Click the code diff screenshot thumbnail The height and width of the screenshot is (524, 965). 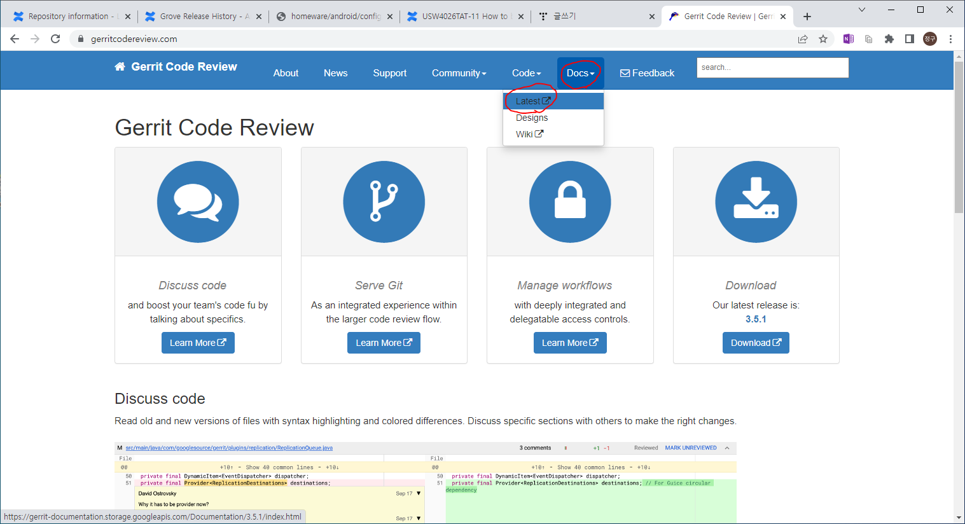[426, 483]
